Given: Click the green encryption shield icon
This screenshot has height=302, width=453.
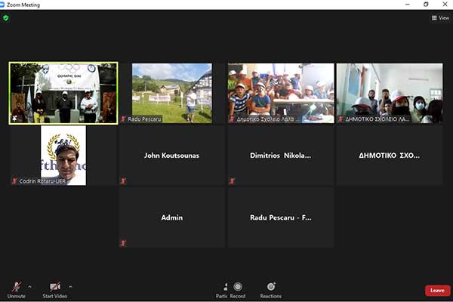Looking at the screenshot, I should [6, 17].
